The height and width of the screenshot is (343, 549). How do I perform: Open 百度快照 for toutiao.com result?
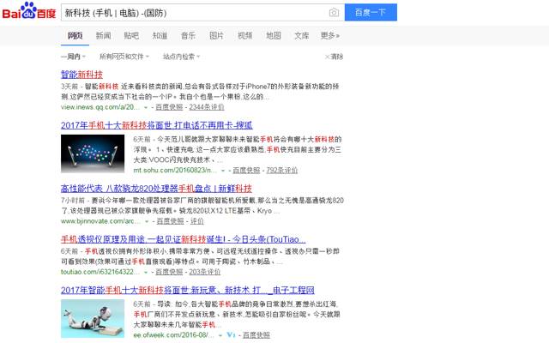coord(169,272)
